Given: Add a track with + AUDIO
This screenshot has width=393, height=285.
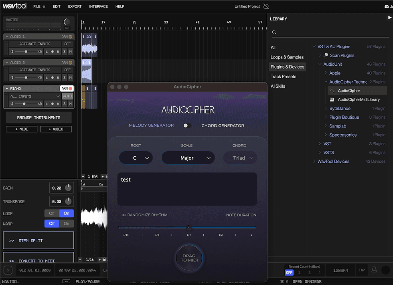Looking at the screenshot, I should [56, 129].
